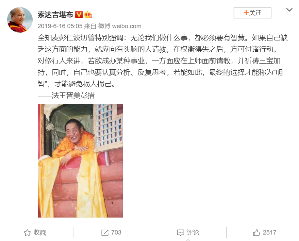Open the 微博 weibo.com source link

(120, 26)
